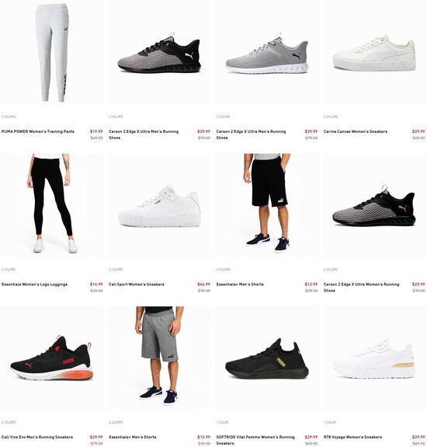Open the SOFTRIDE Vital Femme Women's Running Sneakers link
Screen dimensions: 427x447
click(255, 440)
